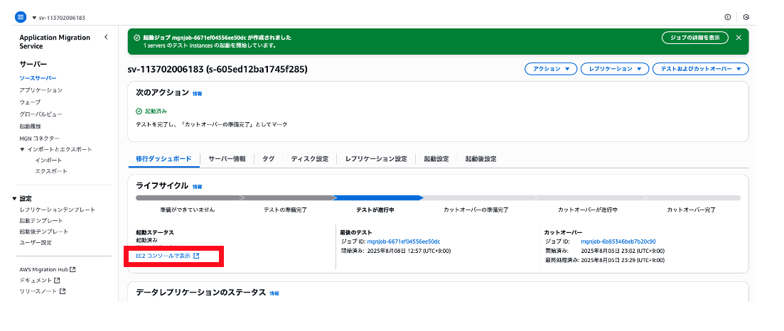Image resolution: width=784 pixels, height=331 pixels.
Task: Open 起動履歴 in the sidebar
Action: (x=30, y=126)
